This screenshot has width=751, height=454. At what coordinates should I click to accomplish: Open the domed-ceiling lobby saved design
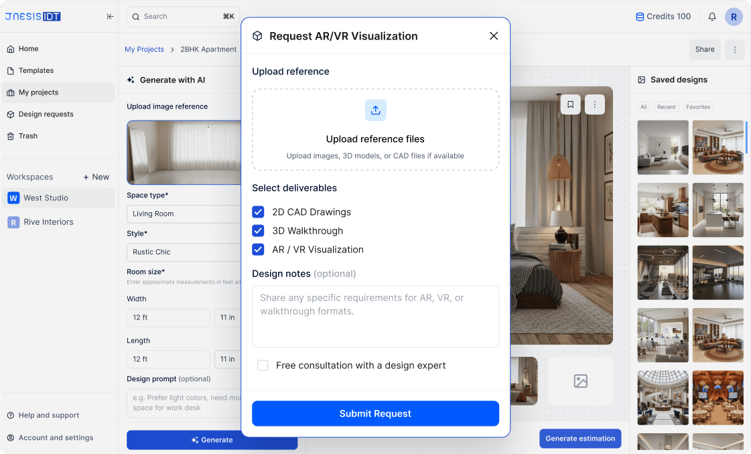tap(663, 398)
